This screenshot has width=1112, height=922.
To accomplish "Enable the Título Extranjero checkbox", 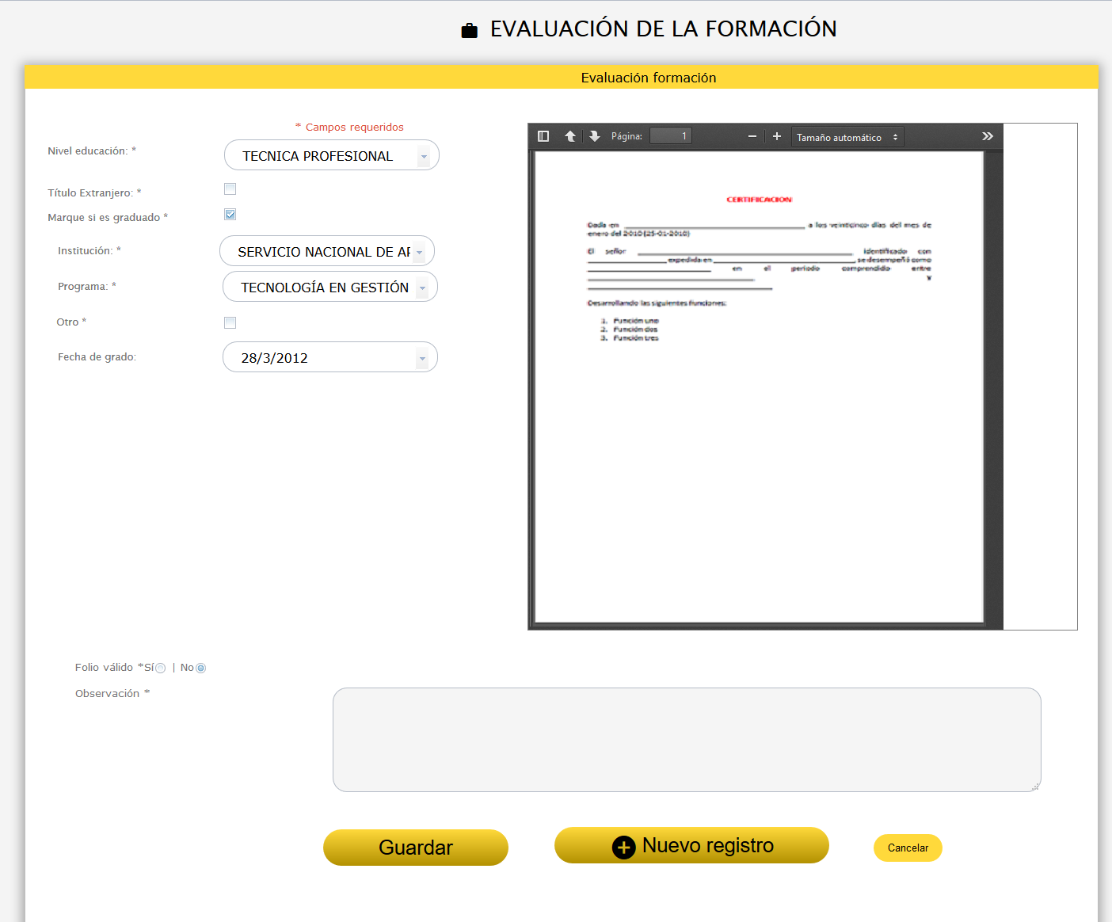I will point(230,189).
